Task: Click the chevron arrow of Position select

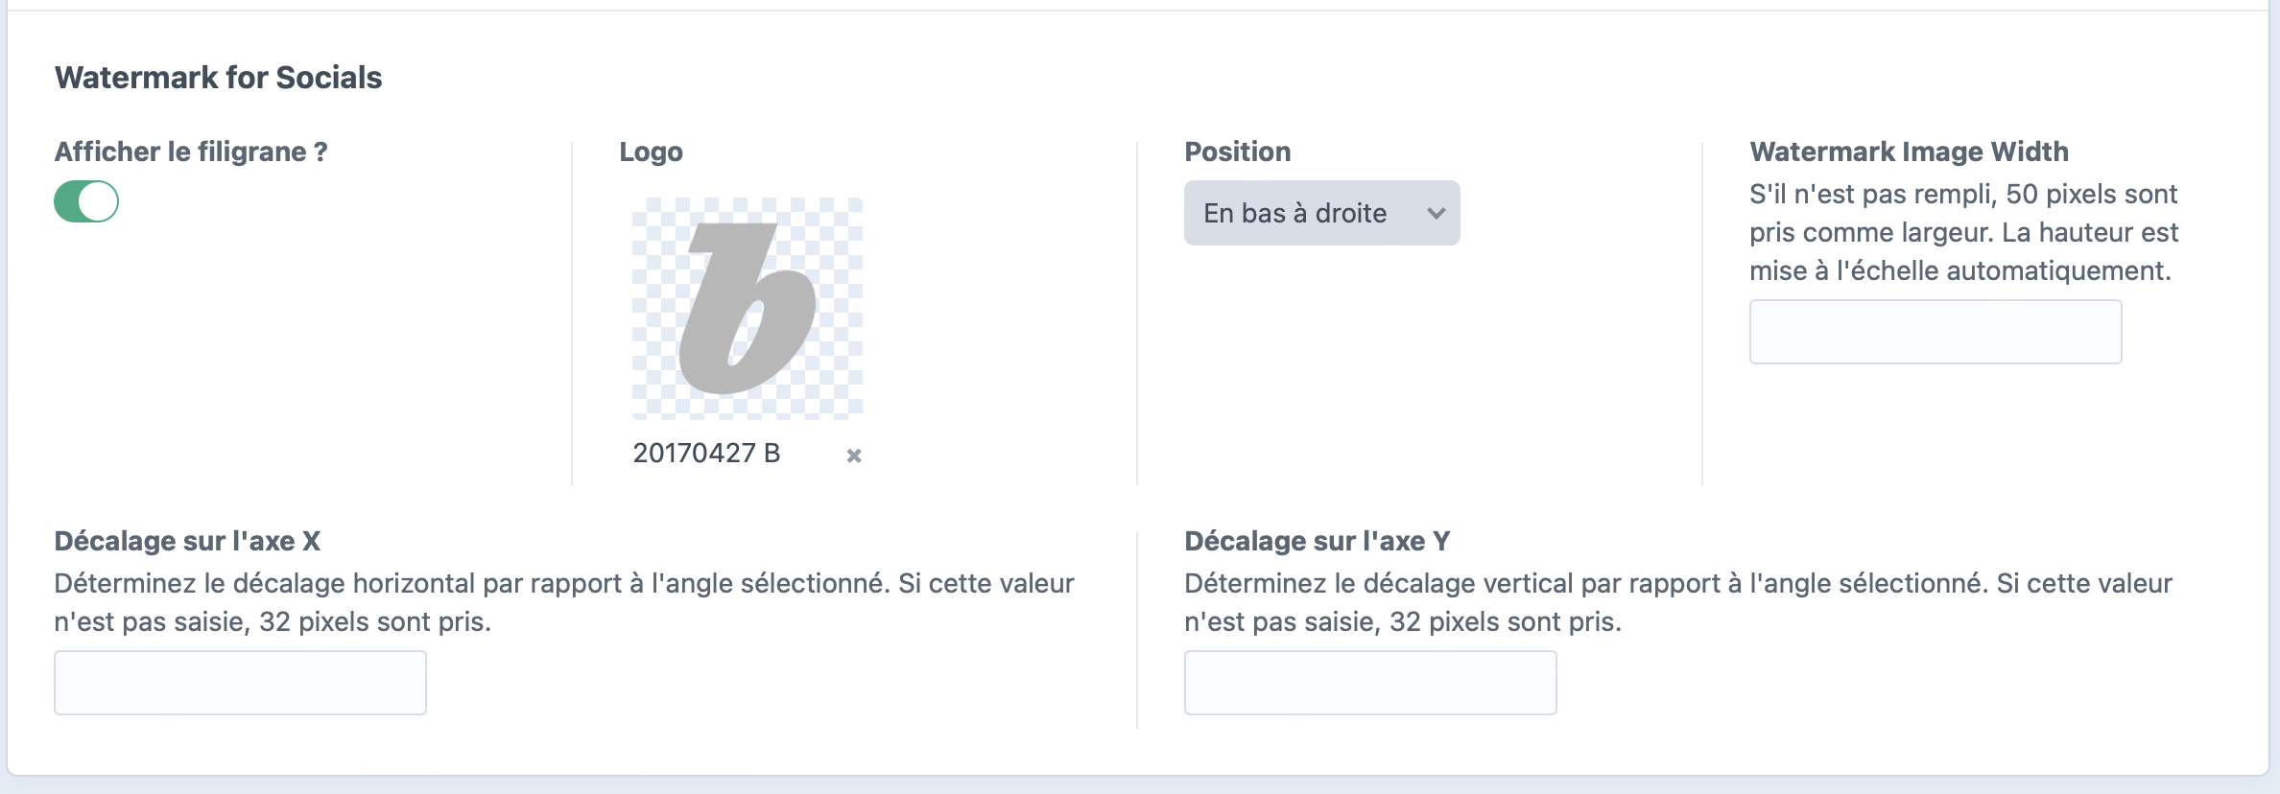Action: click(x=1436, y=213)
